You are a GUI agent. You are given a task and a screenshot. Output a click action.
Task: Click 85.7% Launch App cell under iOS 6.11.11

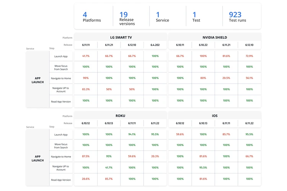tap(226, 134)
